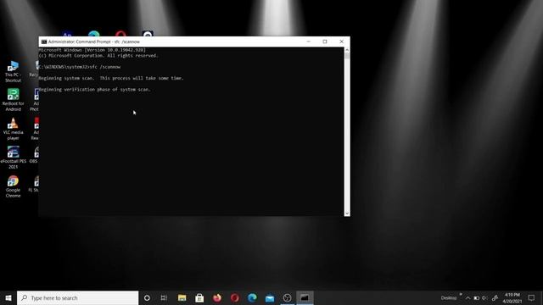Click the Command Prompt scrollbar up arrow
Screen dimensions: 543x305
pyautogui.click(x=347, y=50)
